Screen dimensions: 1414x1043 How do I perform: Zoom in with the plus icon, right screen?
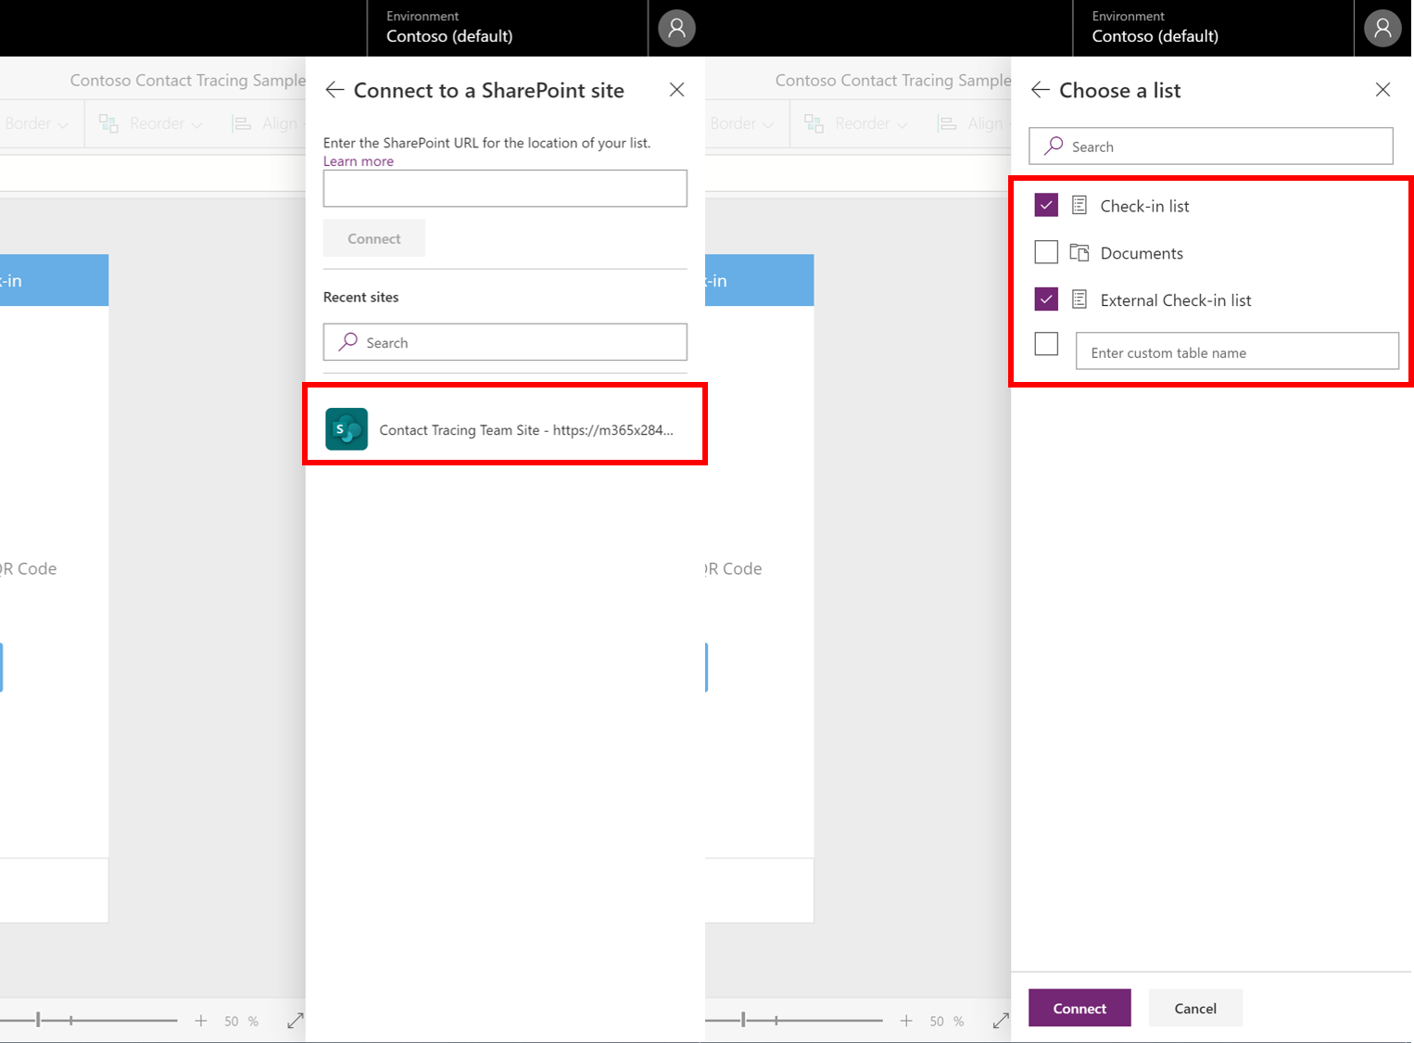point(906,1021)
